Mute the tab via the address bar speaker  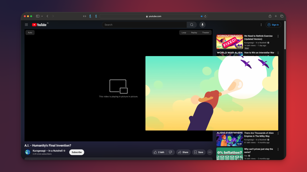point(202,16)
